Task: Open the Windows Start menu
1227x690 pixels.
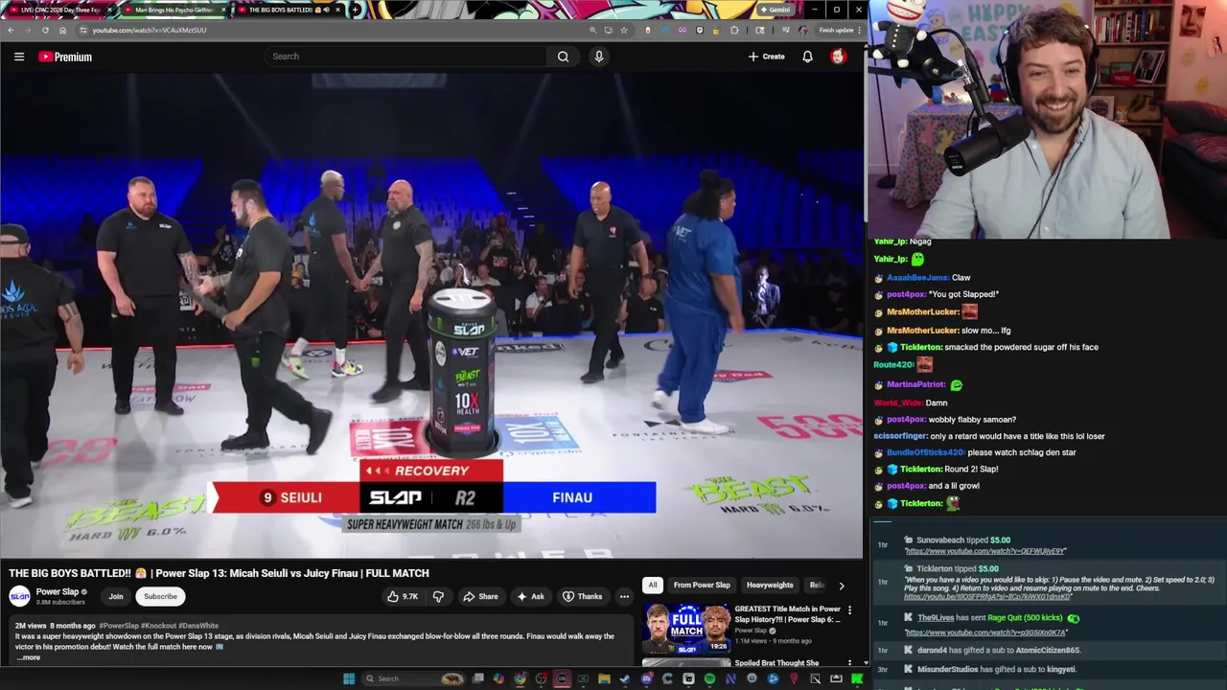Action: coord(350,678)
